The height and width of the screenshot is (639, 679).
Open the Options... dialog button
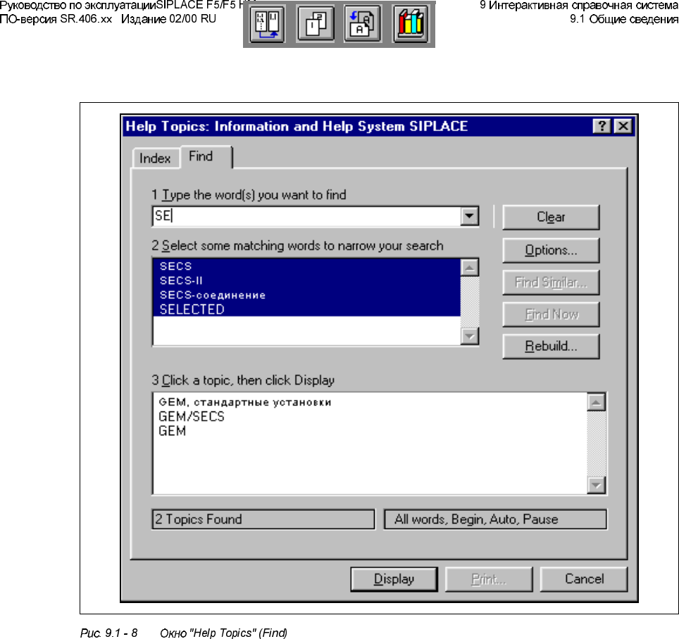coord(551,250)
